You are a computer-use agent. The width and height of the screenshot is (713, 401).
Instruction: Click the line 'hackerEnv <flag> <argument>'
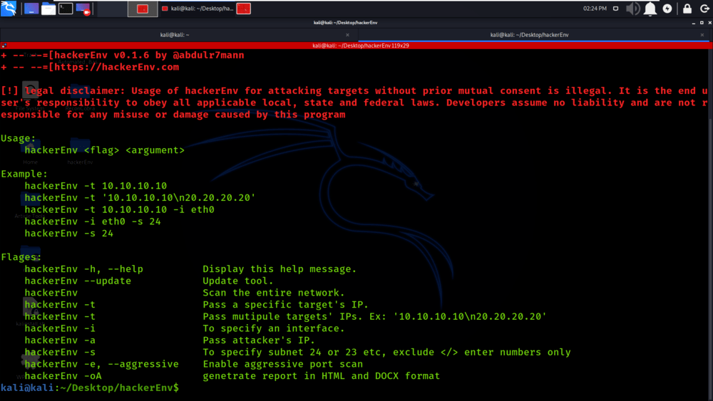(x=105, y=150)
